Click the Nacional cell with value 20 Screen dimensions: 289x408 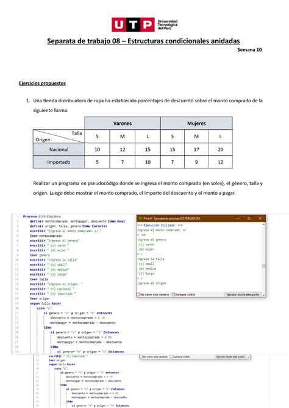point(221,149)
